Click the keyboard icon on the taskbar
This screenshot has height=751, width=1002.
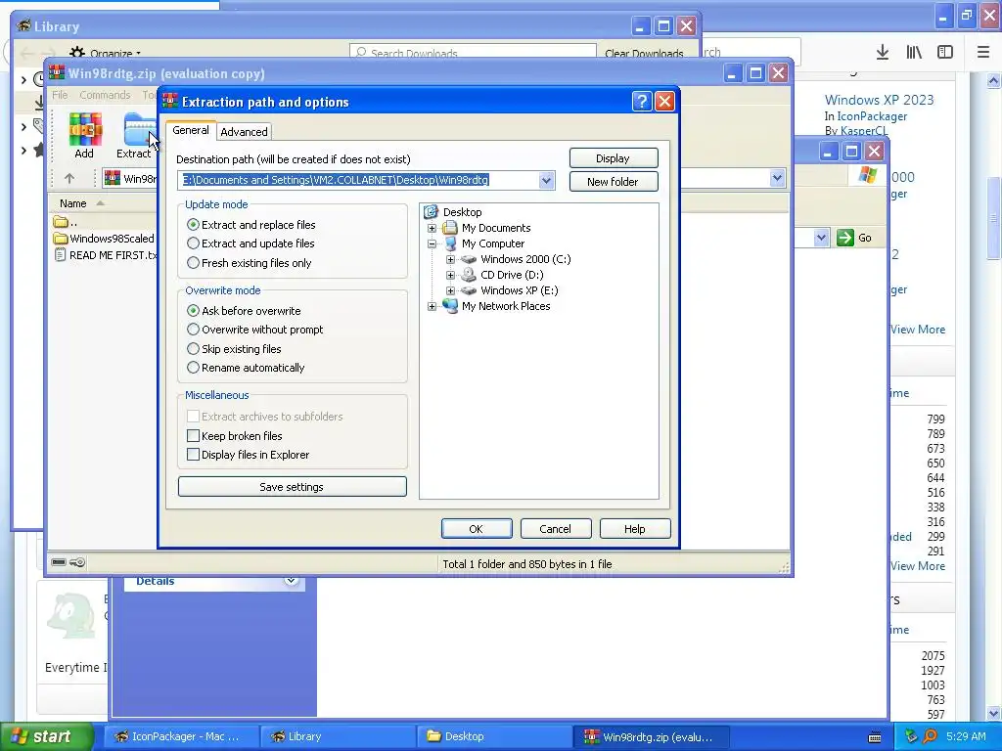tap(875, 737)
